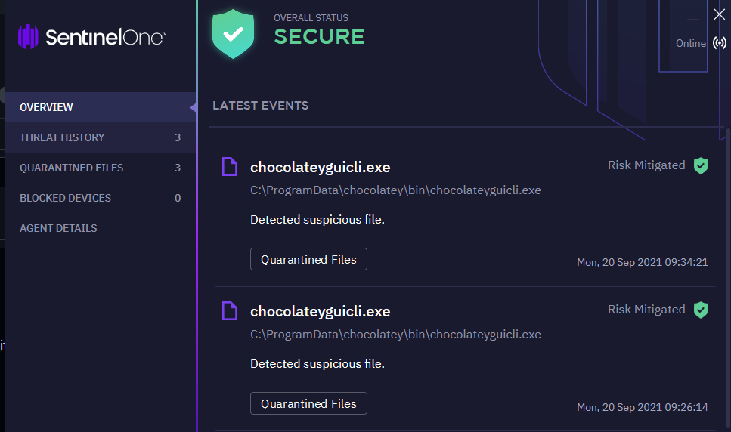Click Risk Mitigated label of 09:26:14 event
The width and height of the screenshot is (731, 432).
click(x=646, y=310)
